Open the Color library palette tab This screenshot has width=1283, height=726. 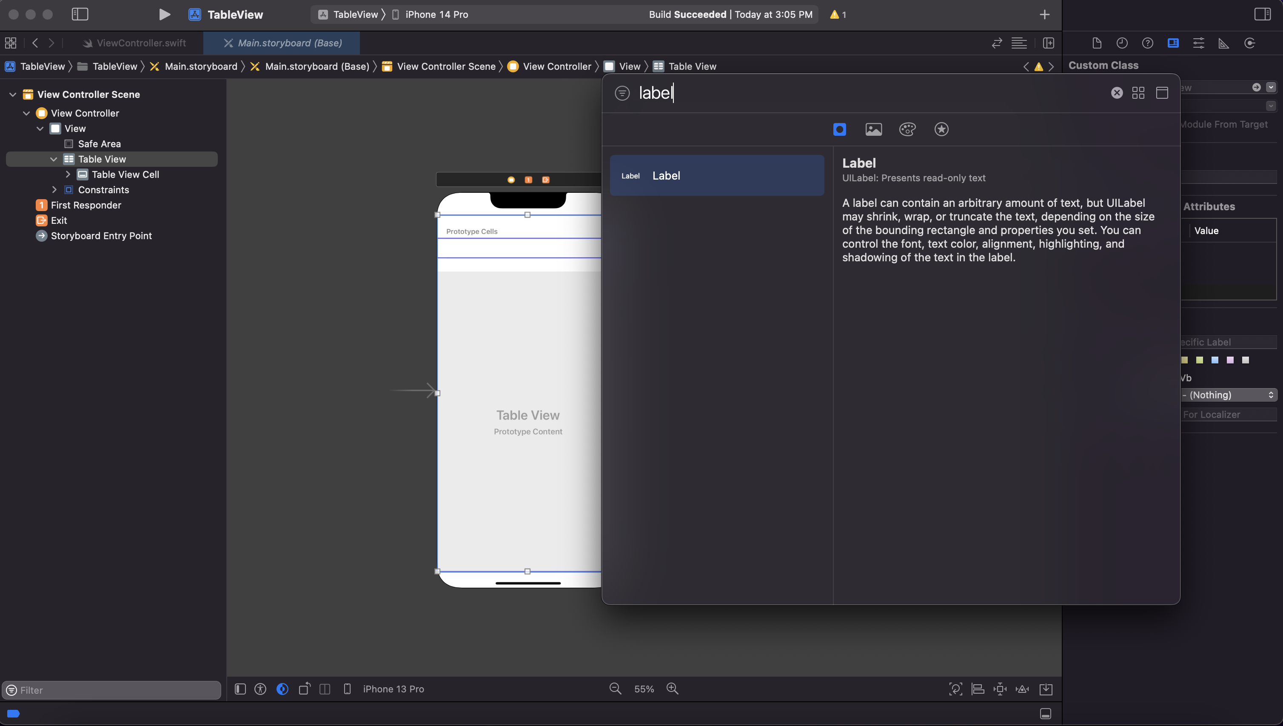(907, 130)
